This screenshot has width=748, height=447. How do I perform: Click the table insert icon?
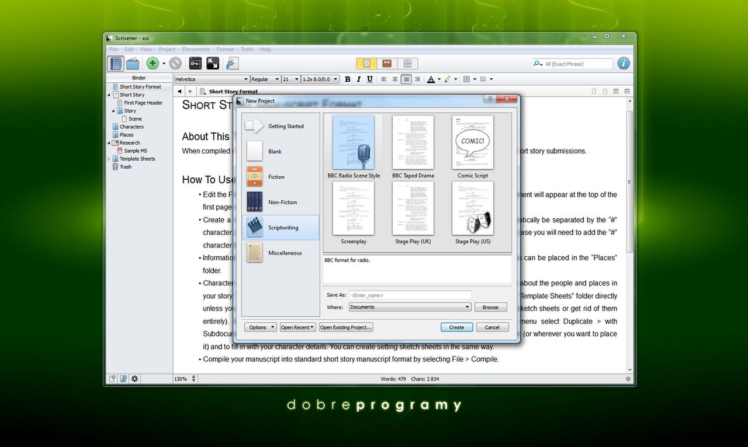coord(466,79)
